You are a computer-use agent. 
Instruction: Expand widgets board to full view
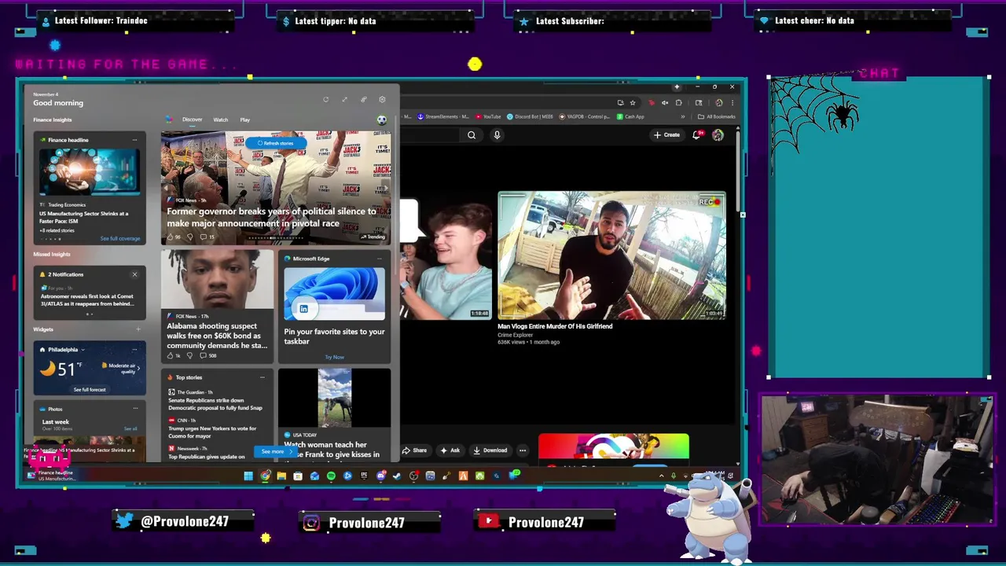[x=344, y=100]
